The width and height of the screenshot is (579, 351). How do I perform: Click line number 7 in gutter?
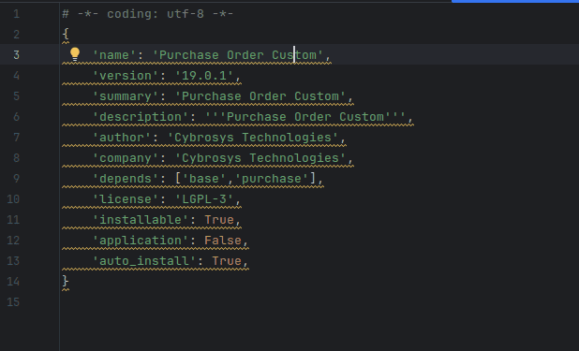[16, 138]
